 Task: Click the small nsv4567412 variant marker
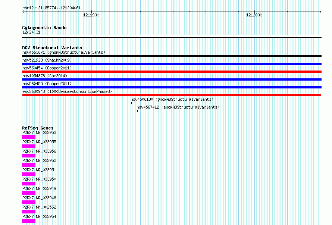coord(137,111)
